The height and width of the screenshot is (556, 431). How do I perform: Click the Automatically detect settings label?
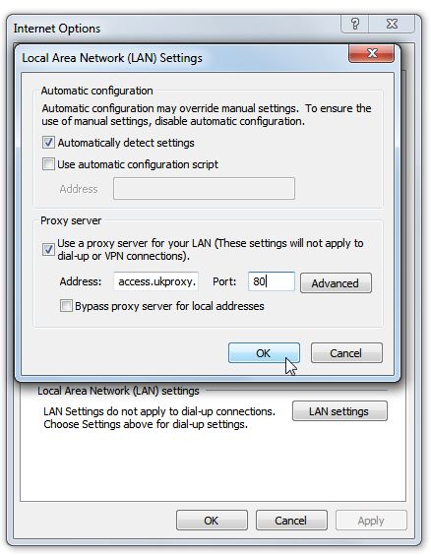[126, 143]
